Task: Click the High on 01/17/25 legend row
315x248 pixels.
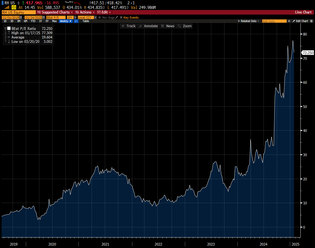Action: pos(32,33)
